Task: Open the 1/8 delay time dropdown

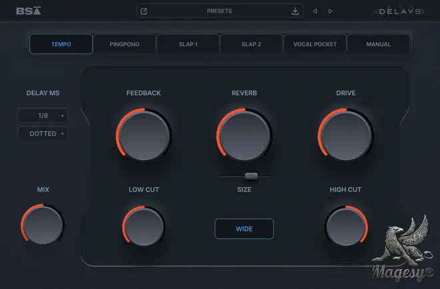Action: (43, 115)
